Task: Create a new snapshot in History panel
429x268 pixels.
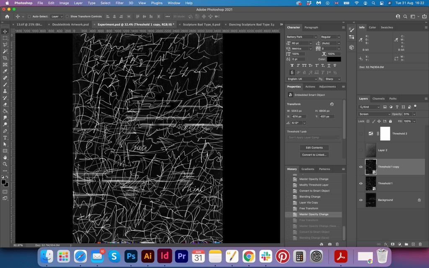Action: point(330,244)
